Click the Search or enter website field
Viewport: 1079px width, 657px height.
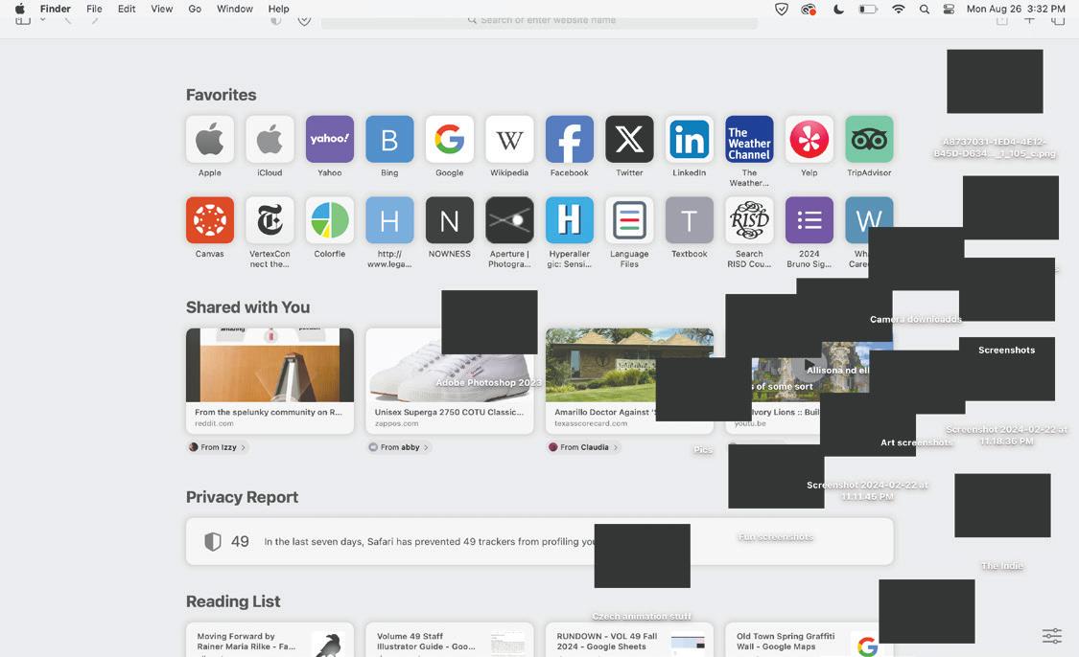pos(539,21)
